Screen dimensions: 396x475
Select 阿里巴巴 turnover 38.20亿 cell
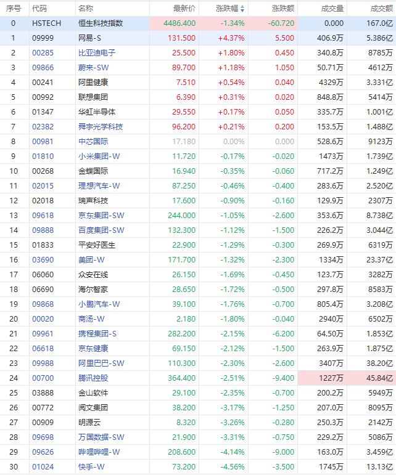tap(379, 363)
